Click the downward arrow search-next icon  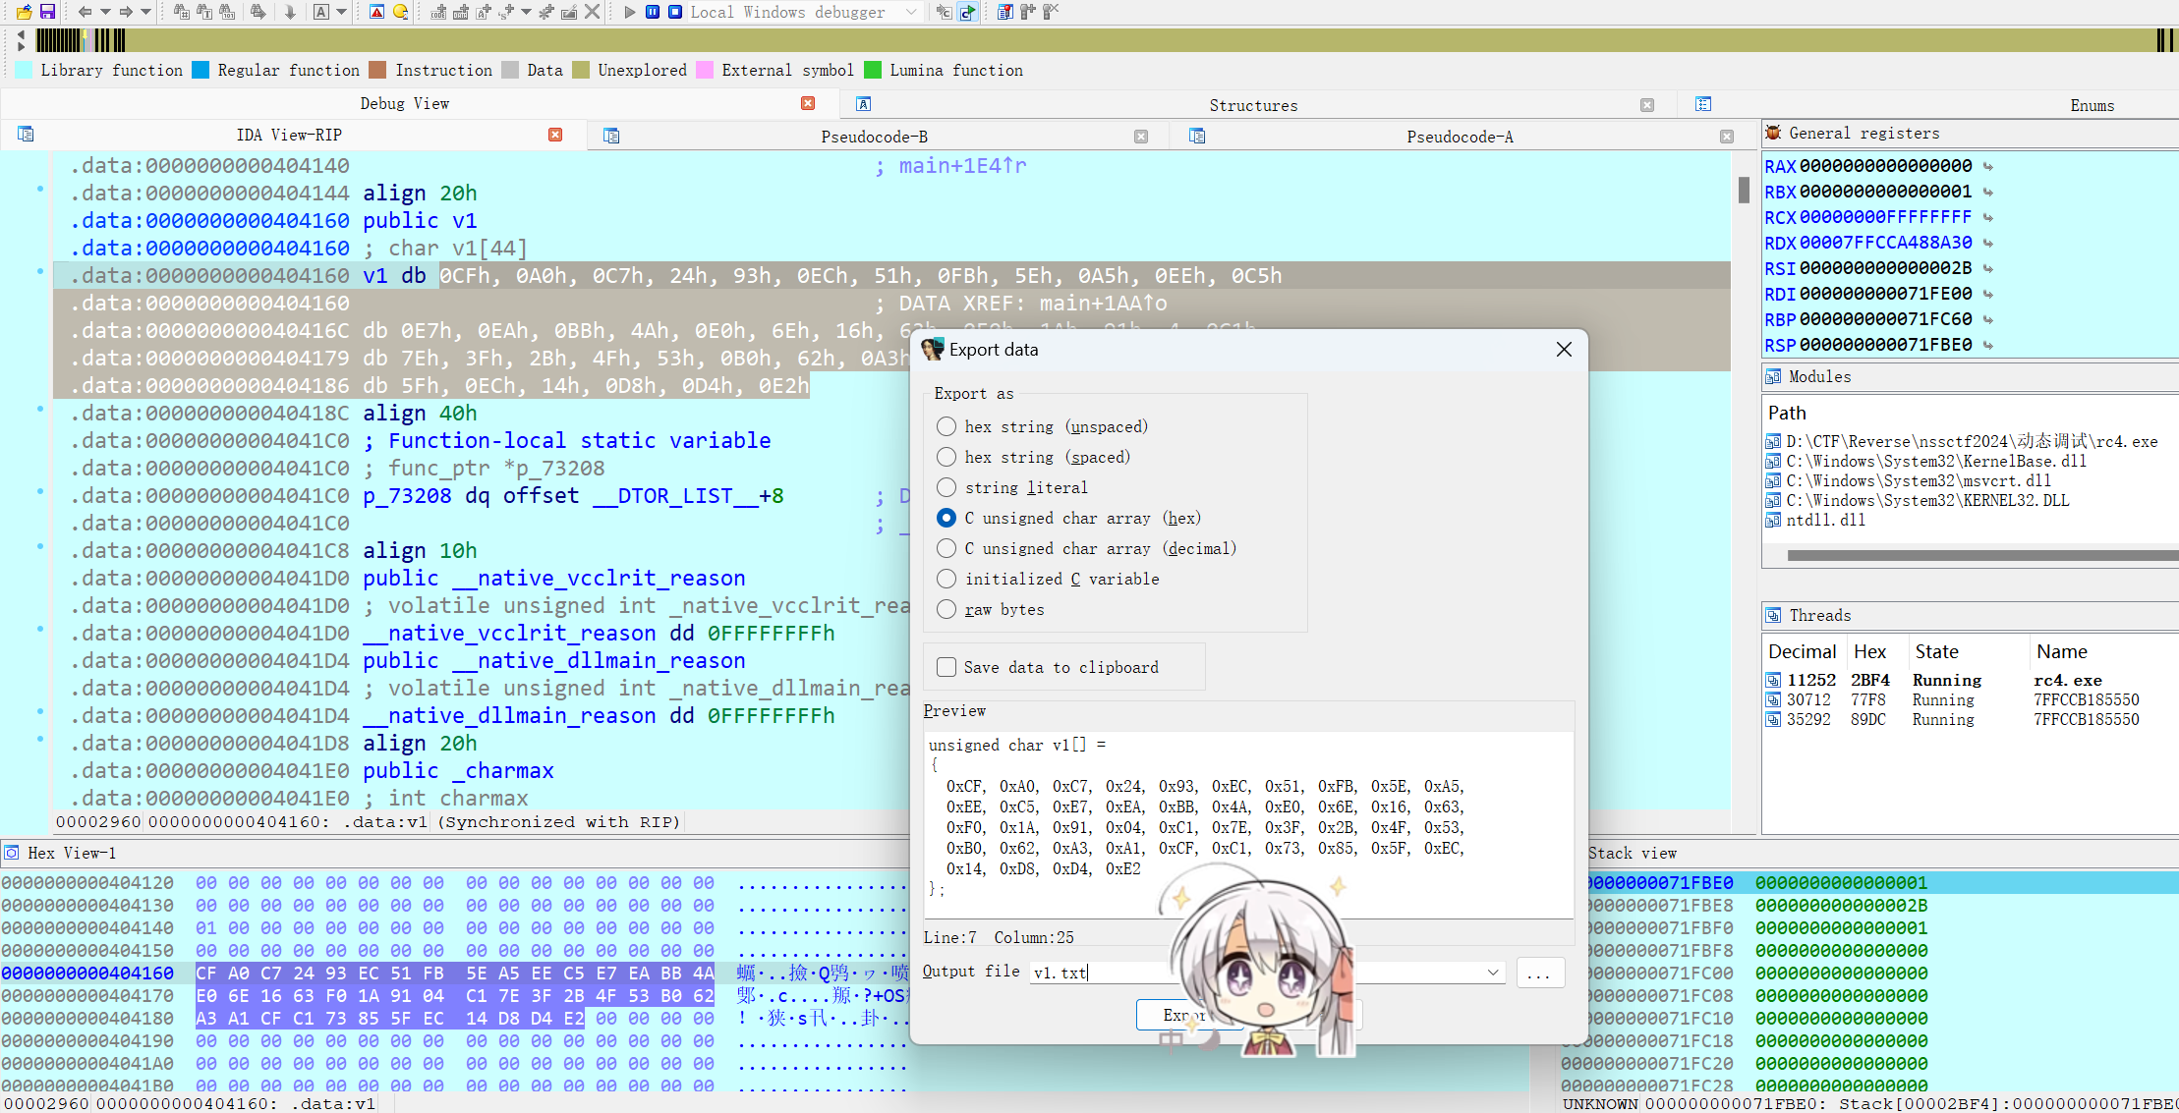(x=290, y=12)
